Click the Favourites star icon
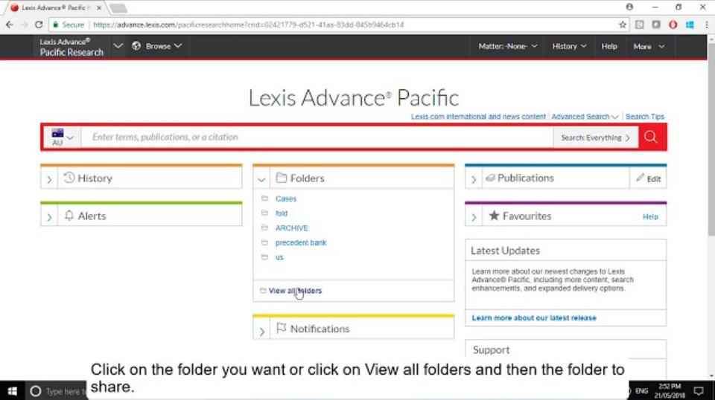The width and height of the screenshot is (715, 400). point(494,216)
